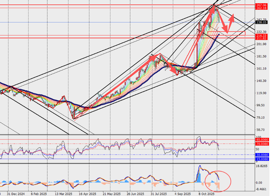This screenshot has width=270, height=196.
Task: Click the 30.0000 oversold level label
Action: pos(262,155)
